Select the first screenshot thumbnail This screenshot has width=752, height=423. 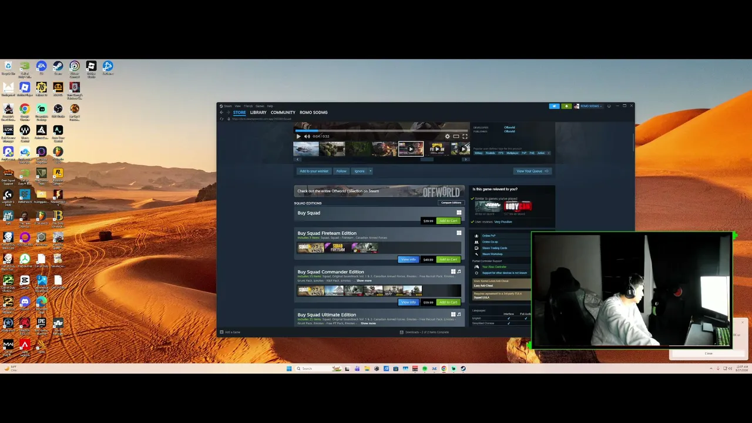pyautogui.click(x=306, y=149)
